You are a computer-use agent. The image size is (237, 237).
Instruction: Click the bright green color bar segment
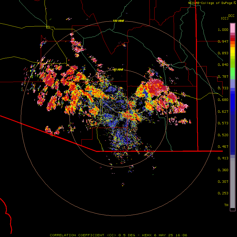tap(233, 72)
